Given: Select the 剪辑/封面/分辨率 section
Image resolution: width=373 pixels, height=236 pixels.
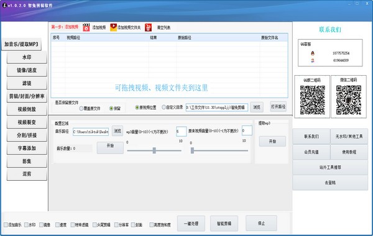Looking at the screenshot, I should click(x=27, y=96).
